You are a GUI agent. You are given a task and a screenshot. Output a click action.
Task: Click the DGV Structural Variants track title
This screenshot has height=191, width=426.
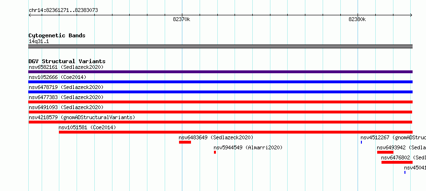pos(67,61)
